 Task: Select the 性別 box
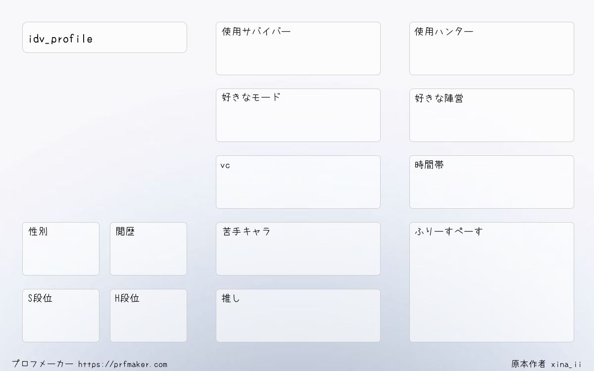point(61,249)
